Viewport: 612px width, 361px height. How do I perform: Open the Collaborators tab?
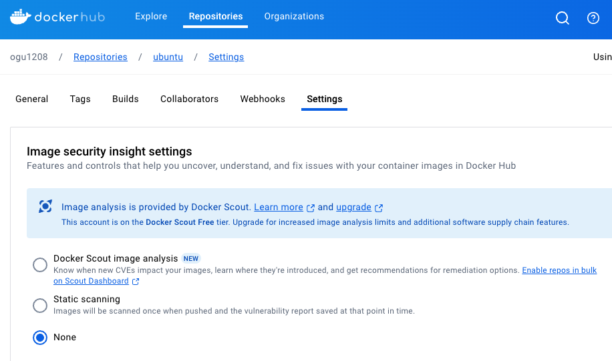click(x=189, y=99)
